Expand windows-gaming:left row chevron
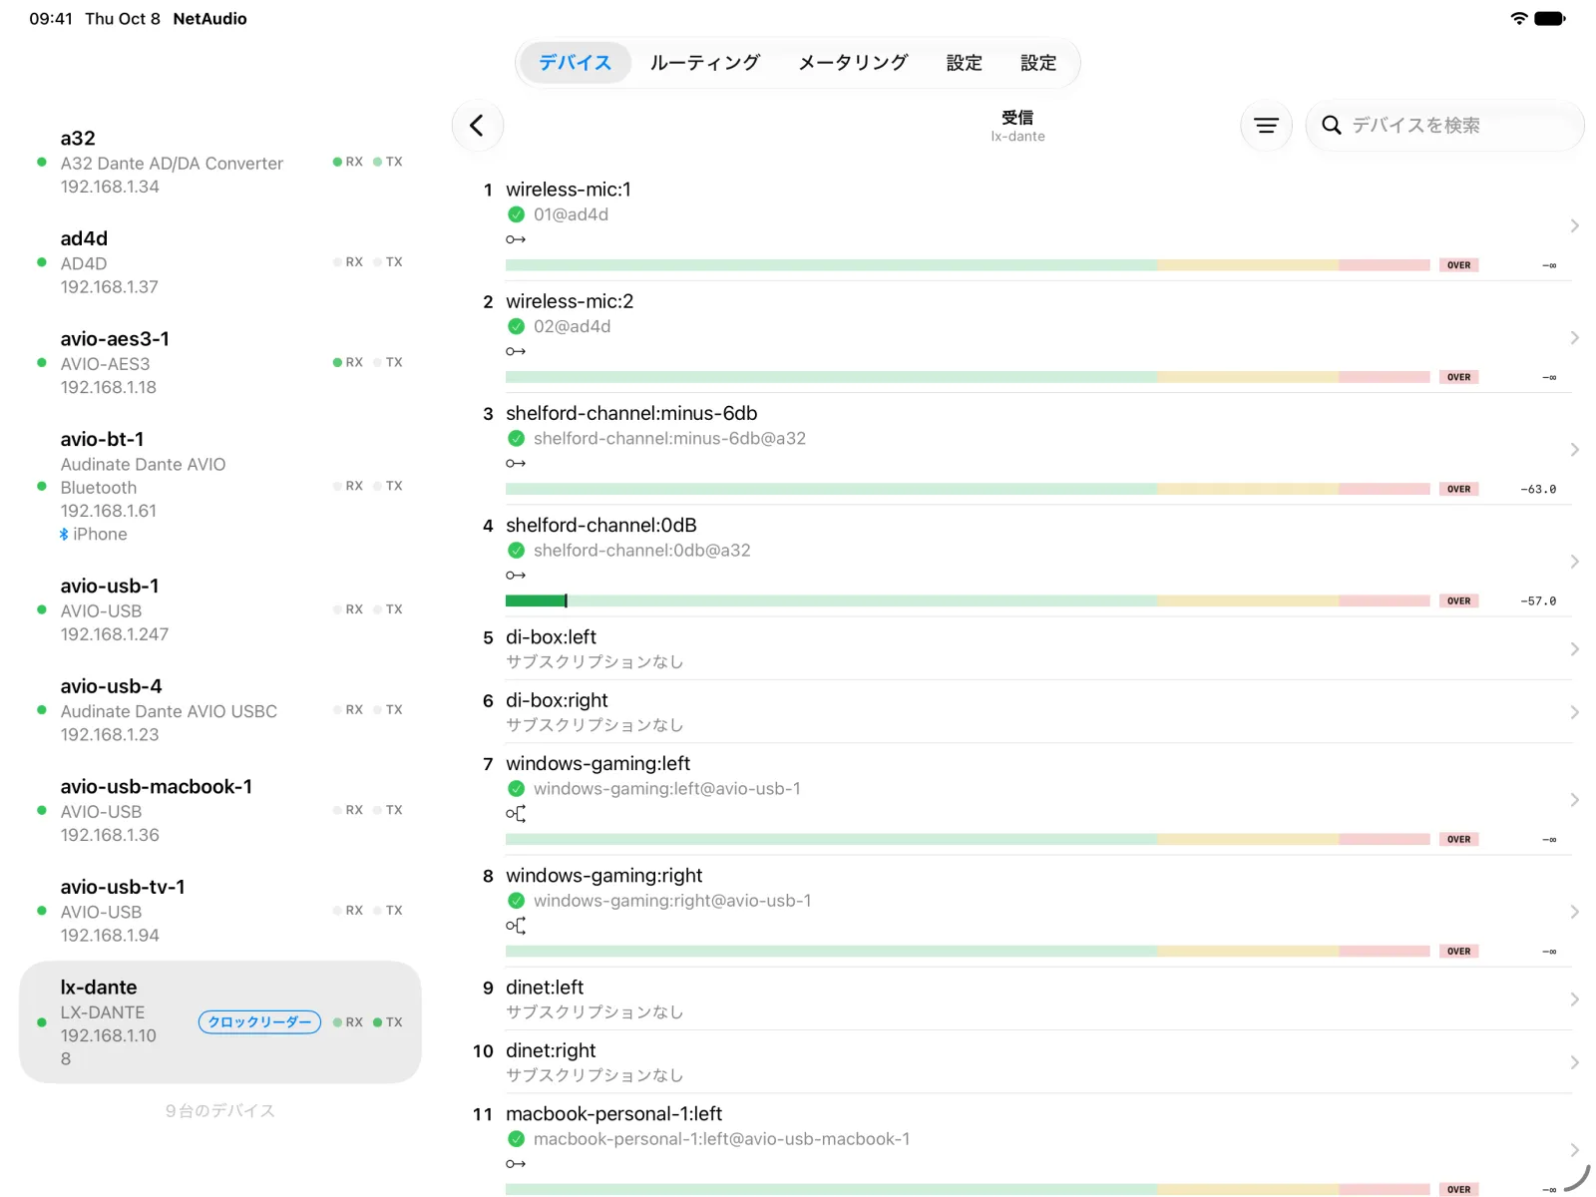Viewport: 1596px width, 1197px height. (x=1574, y=800)
